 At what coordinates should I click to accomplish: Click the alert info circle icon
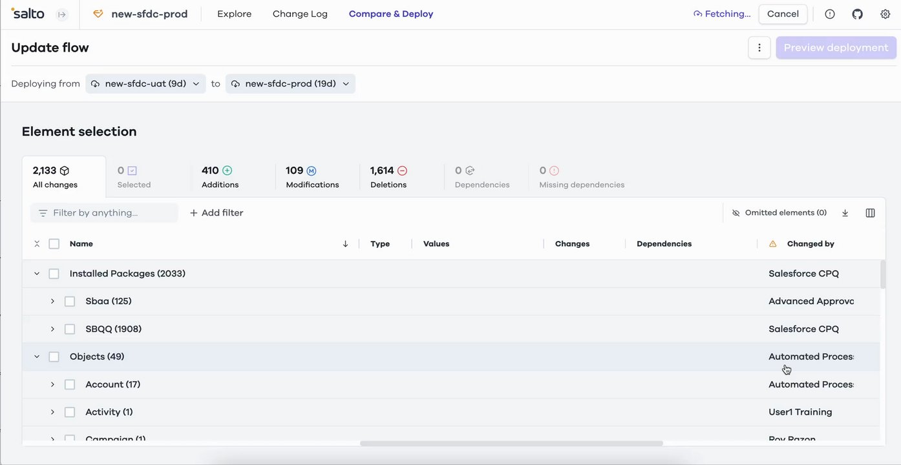pyautogui.click(x=830, y=14)
